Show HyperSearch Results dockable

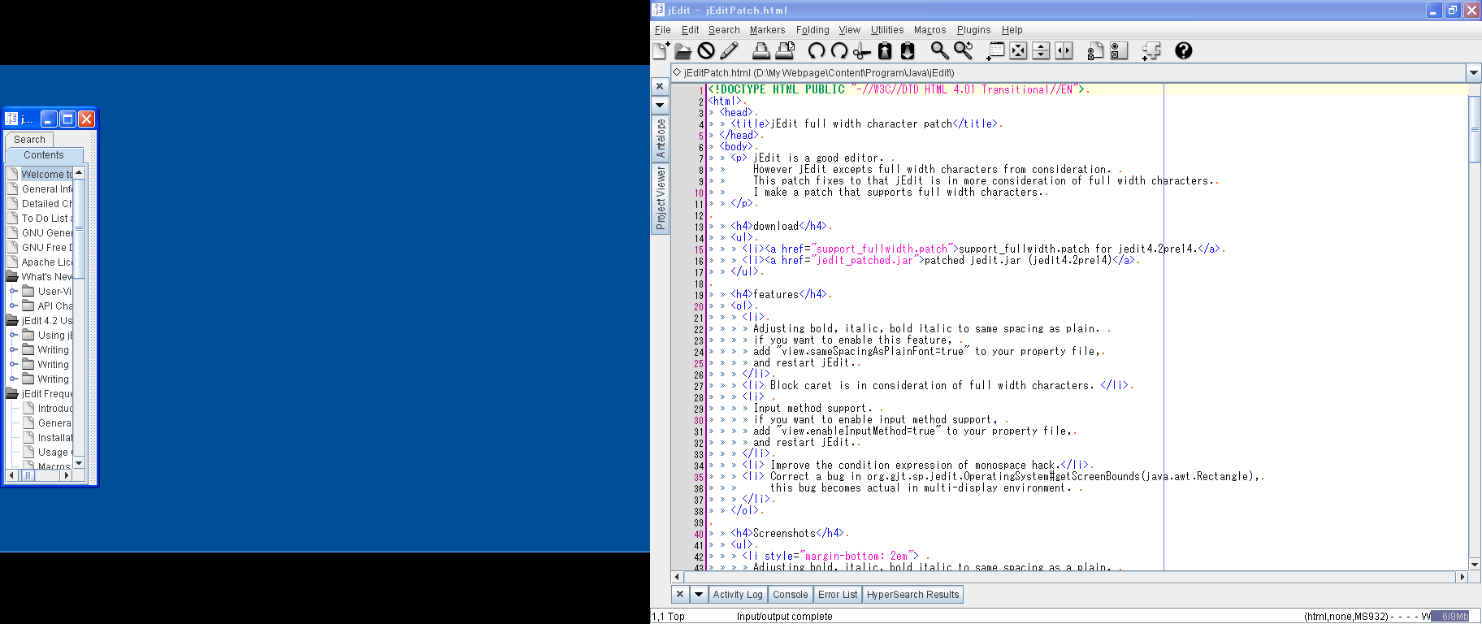(913, 595)
